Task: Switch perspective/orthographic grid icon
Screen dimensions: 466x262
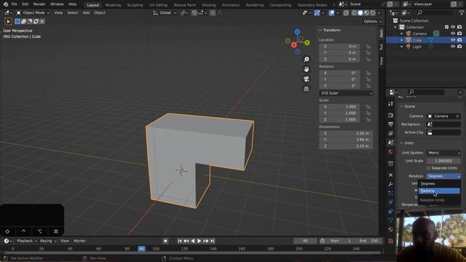Action: pyautogui.click(x=306, y=89)
